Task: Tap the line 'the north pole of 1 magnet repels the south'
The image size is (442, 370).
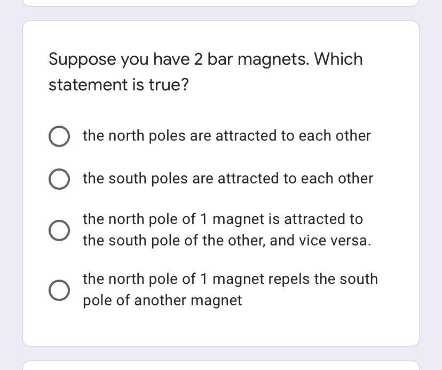Action: pyautogui.click(x=230, y=279)
